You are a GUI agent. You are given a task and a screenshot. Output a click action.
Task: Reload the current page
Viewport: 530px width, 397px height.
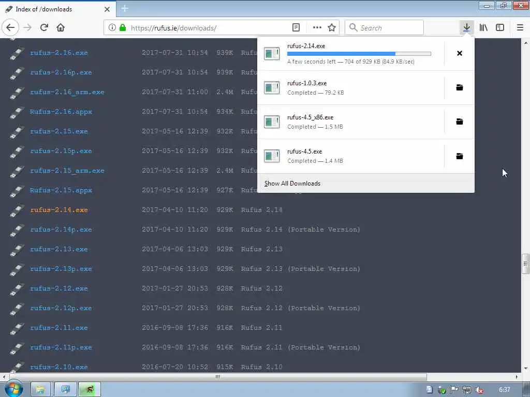[x=45, y=28]
